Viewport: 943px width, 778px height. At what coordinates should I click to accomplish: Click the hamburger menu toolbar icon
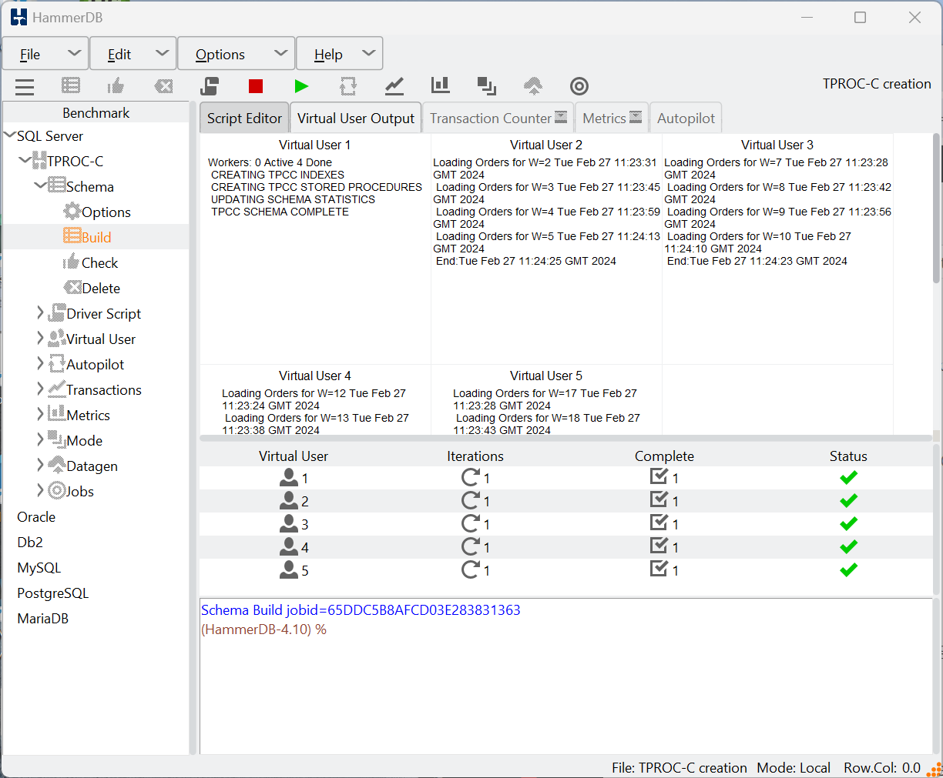25,86
